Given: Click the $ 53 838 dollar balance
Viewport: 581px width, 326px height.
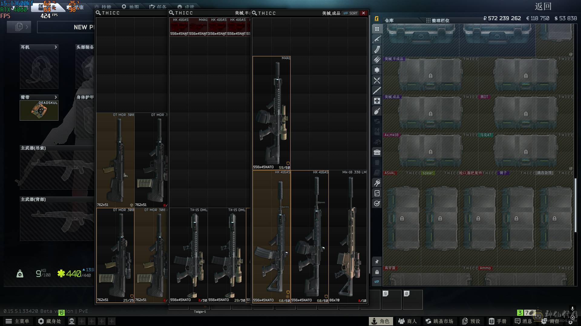Looking at the screenshot, I should 566,18.
